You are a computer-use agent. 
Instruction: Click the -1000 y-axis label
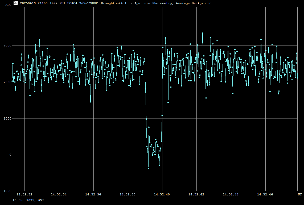pos(6,191)
